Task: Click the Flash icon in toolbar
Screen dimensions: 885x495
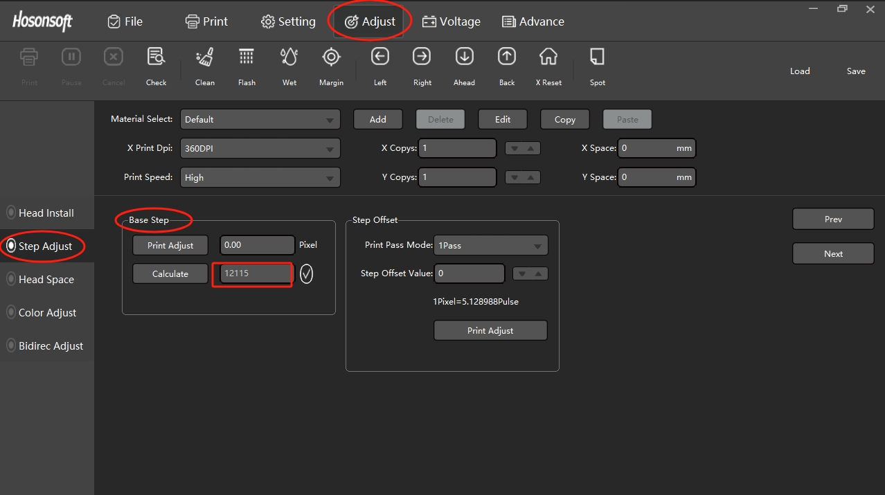Action: (247, 57)
